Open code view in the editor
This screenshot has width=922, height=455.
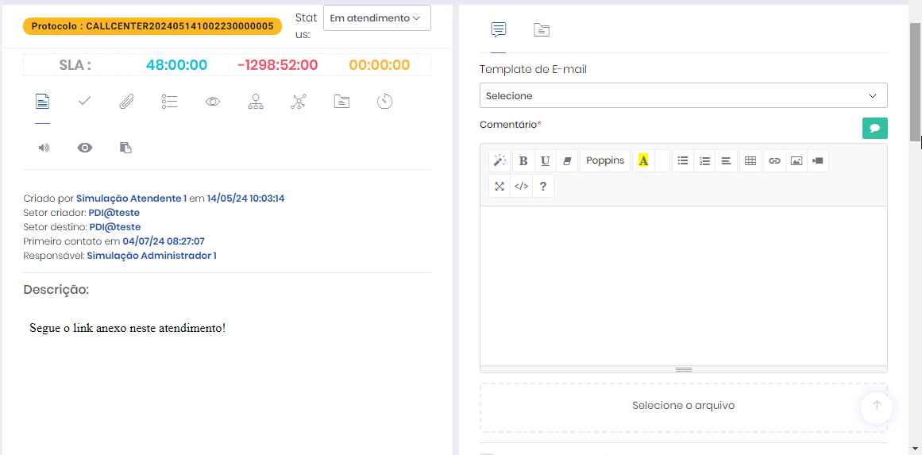click(x=521, y=187)
